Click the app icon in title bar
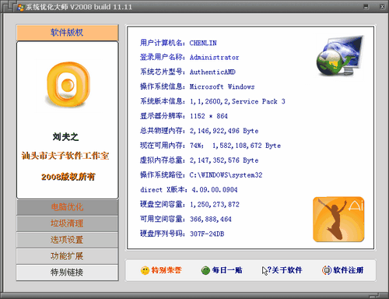This screenshot has height=299, width=389. [20, 7]
